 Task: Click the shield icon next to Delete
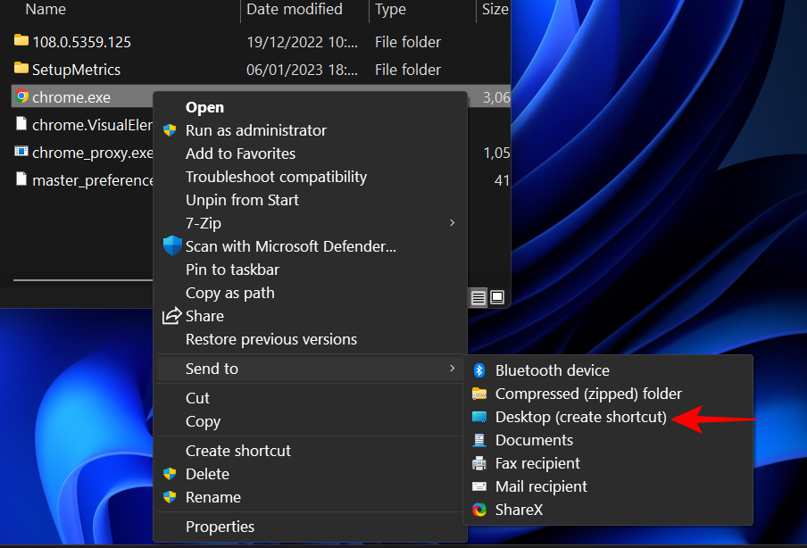[x=171, y=474]
